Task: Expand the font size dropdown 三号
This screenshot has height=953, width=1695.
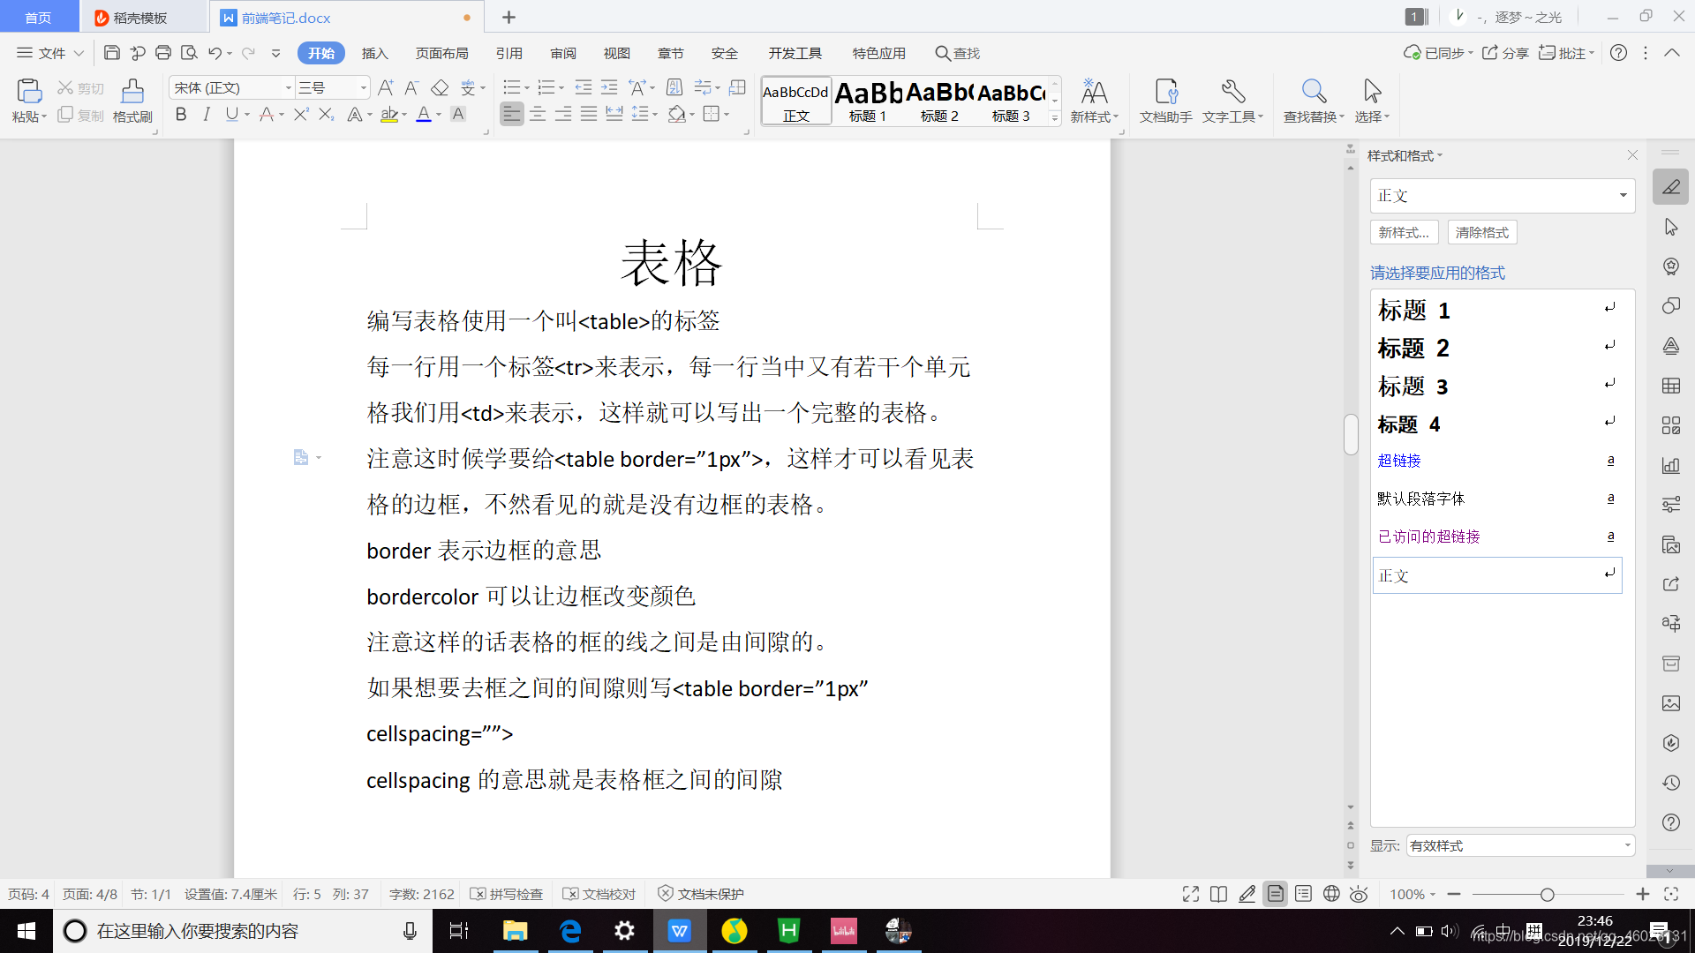Action: click(363, 87)
